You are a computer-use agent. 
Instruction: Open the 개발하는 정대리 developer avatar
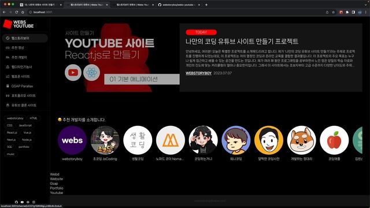pos(302,140)
